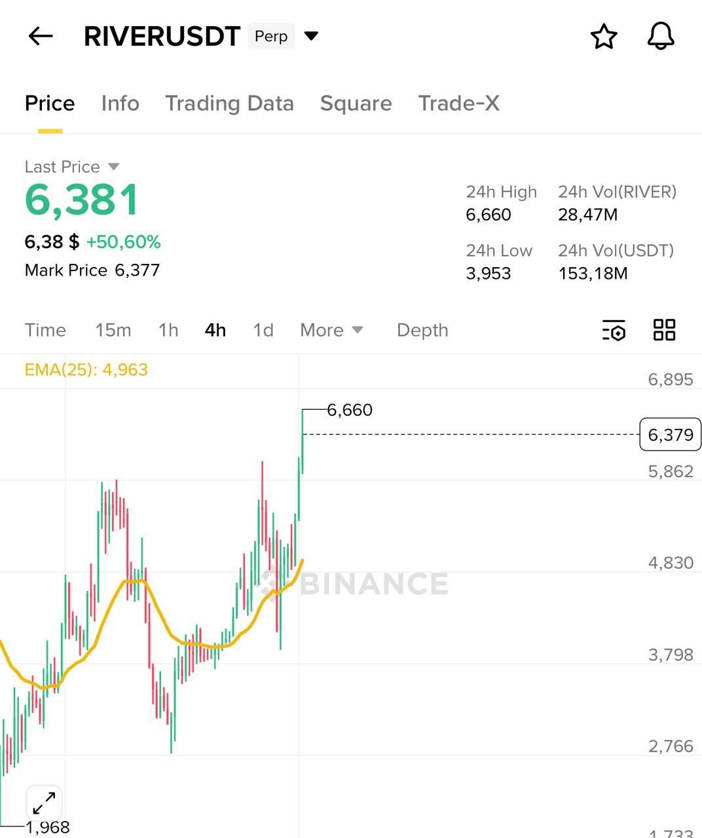Tap the EMA(25) indicator label
Screen dimensions: 702x838
tap(86, 370)
